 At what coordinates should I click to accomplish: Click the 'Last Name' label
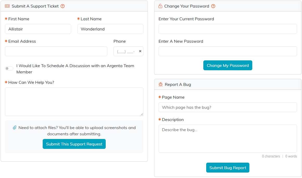pos(91,19)
